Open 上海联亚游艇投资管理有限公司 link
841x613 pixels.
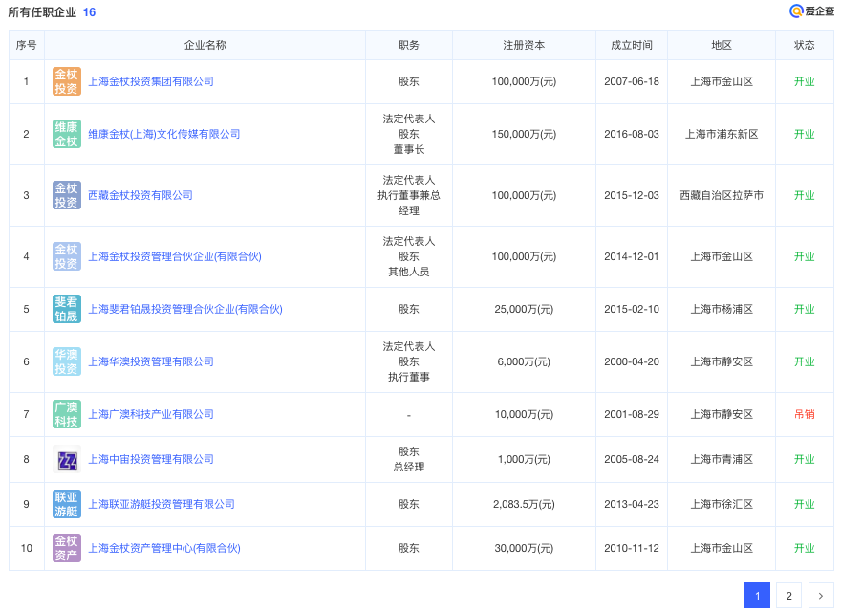162,504
